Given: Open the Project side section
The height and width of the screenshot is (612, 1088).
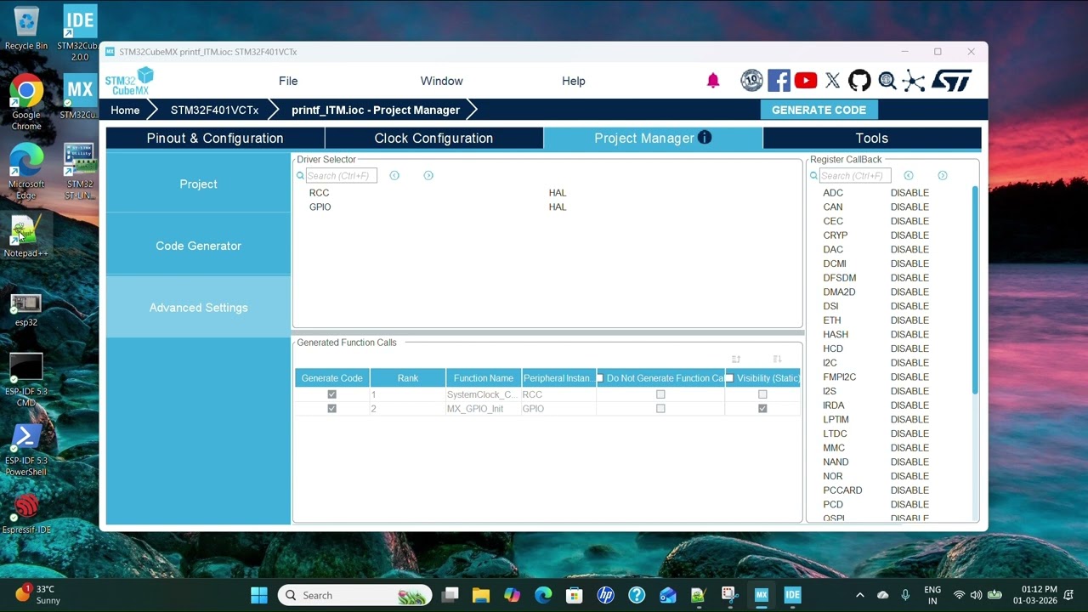Looking at the screenshot, I should pos(198,184).
